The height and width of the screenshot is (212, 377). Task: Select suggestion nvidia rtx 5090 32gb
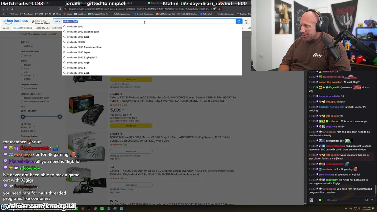click(78, 37)
